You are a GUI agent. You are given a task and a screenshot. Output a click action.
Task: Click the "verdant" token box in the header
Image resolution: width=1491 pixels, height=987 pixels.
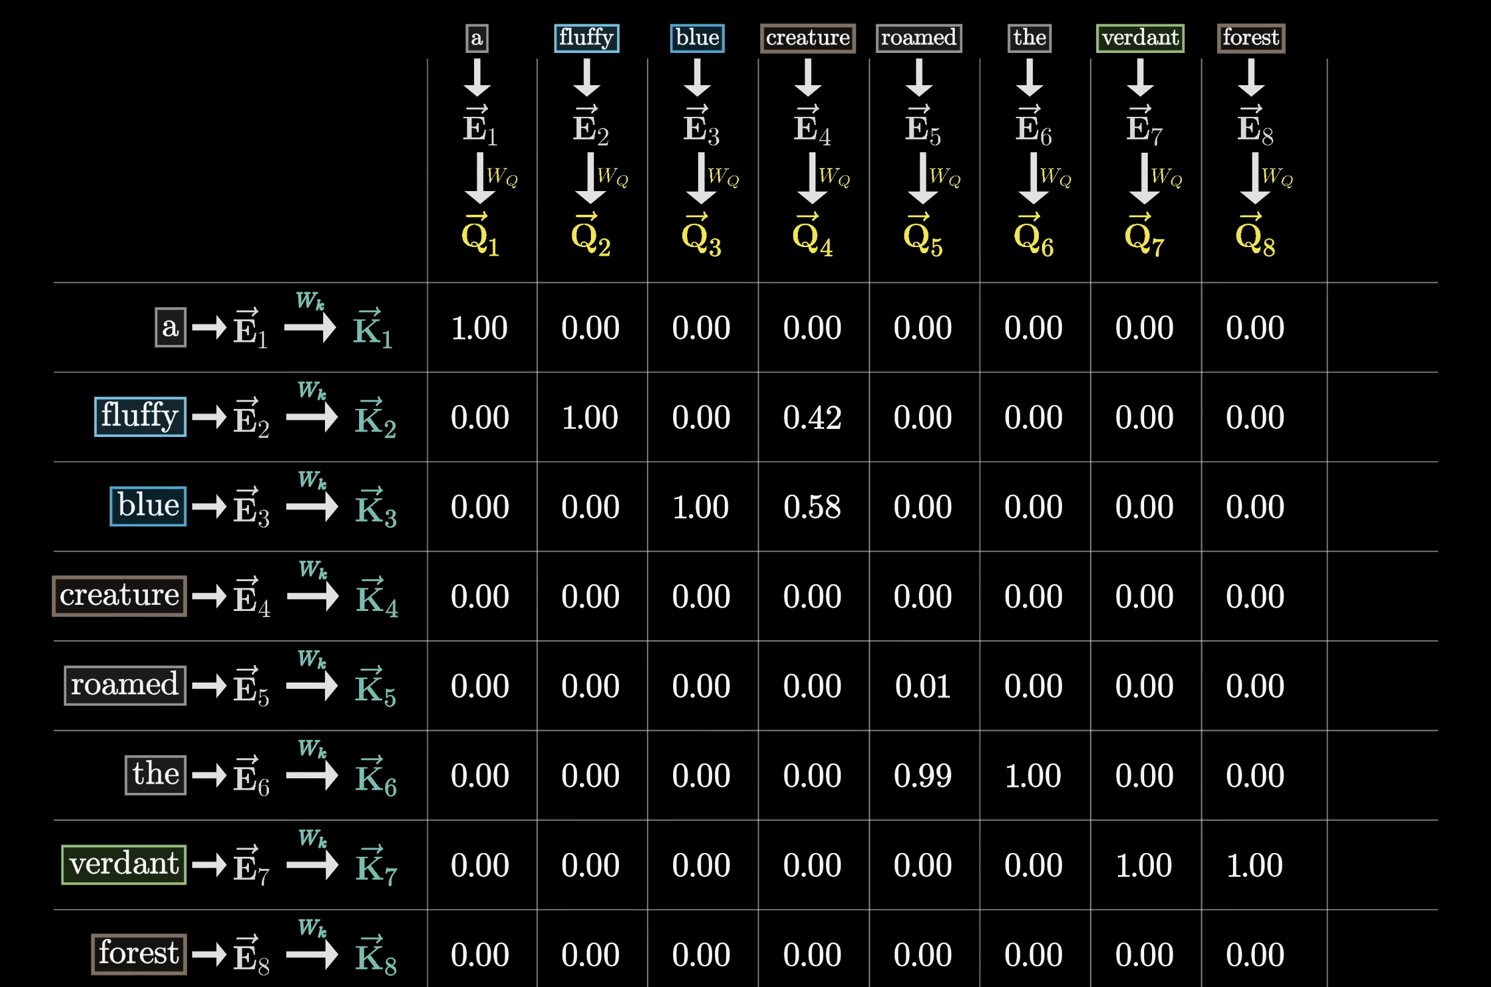pos(1140,38)
